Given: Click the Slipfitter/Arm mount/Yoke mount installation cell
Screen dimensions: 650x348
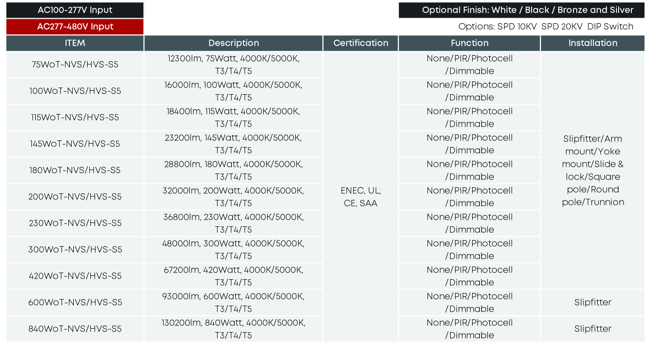Looking at the screenshot, I should [x=593, y=170].
